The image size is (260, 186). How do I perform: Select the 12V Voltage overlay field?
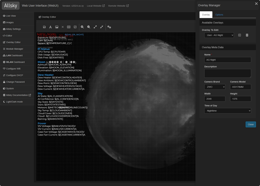[x=57, y=126]
